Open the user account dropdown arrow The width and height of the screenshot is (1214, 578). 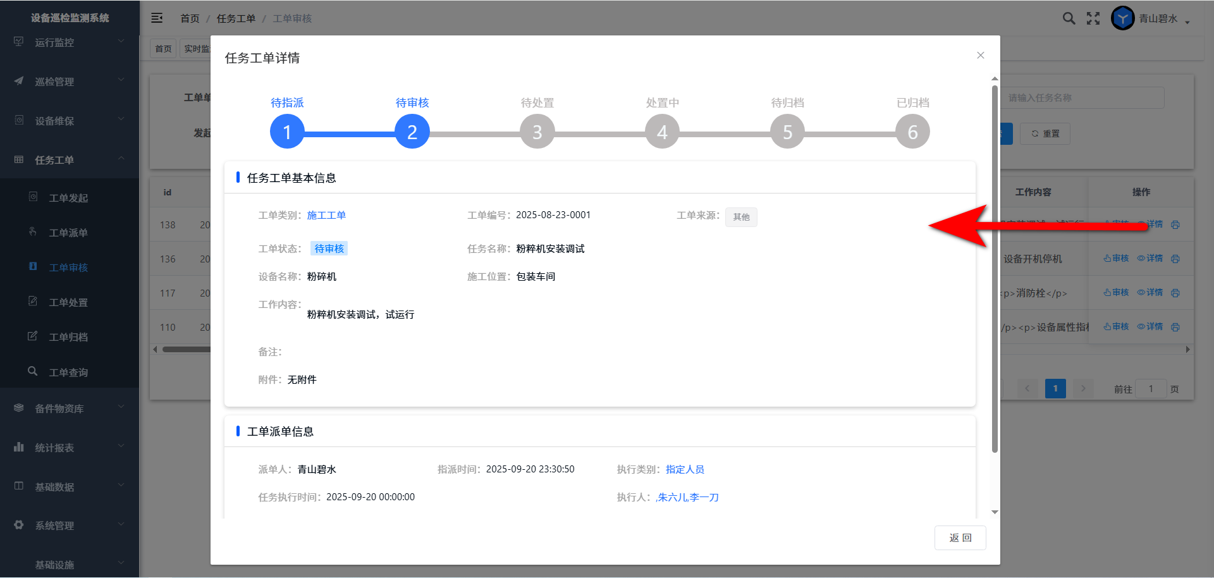click(x=1187, y=22)
